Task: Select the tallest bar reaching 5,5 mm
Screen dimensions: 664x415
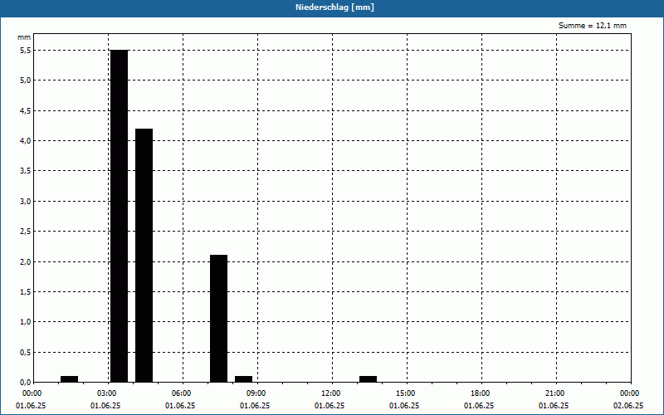Action: [119, 216]
